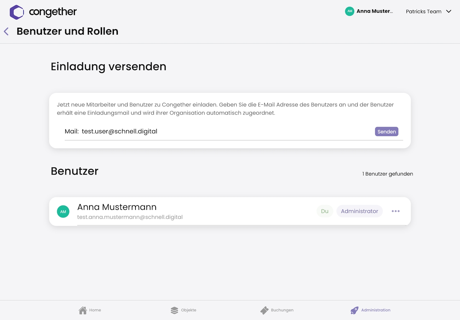This screenshot has height=320, width=460.
Task: Click the Home house icon
Action: coord(83,310)
